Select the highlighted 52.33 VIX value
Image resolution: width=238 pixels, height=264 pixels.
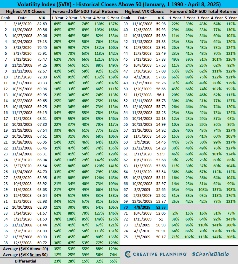click(x=160, y=207)
